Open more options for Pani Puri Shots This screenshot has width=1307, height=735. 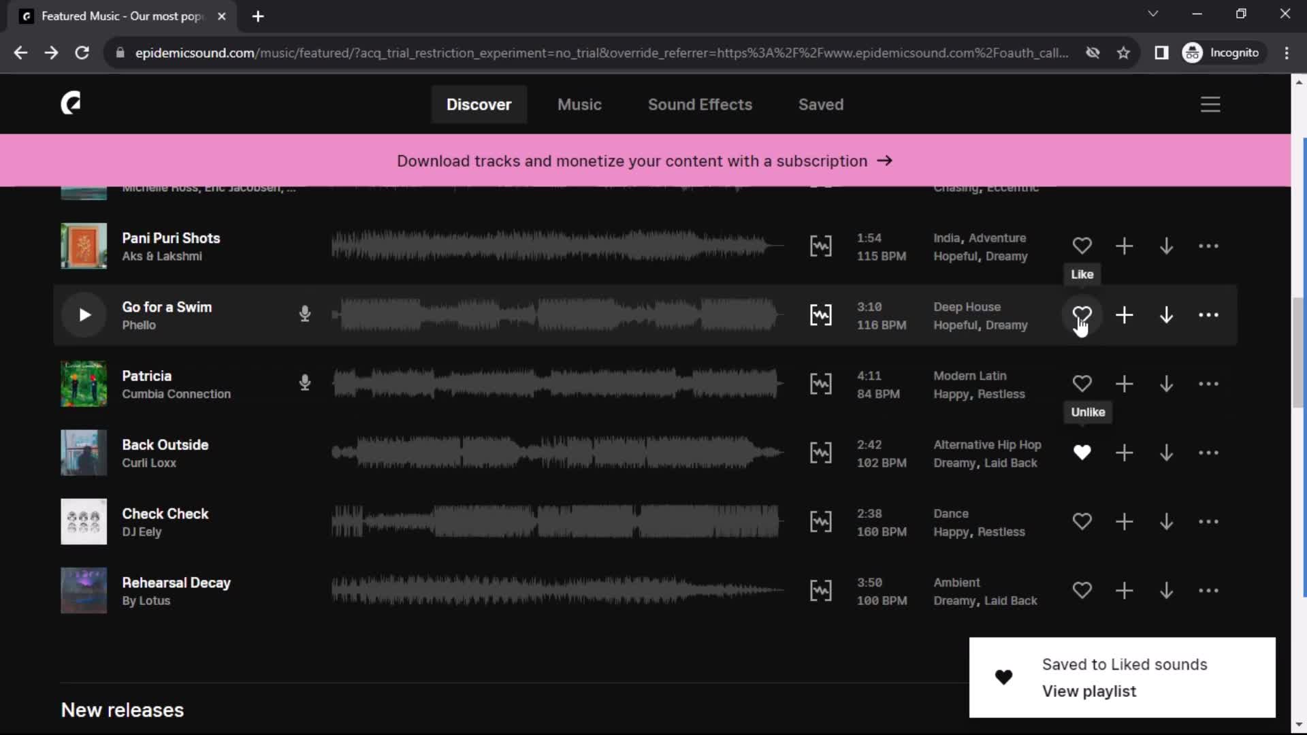pos(1208,246)
